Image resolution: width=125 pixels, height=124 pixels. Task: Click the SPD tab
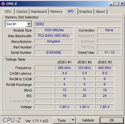pyautogui.click(x=71, y=11)
